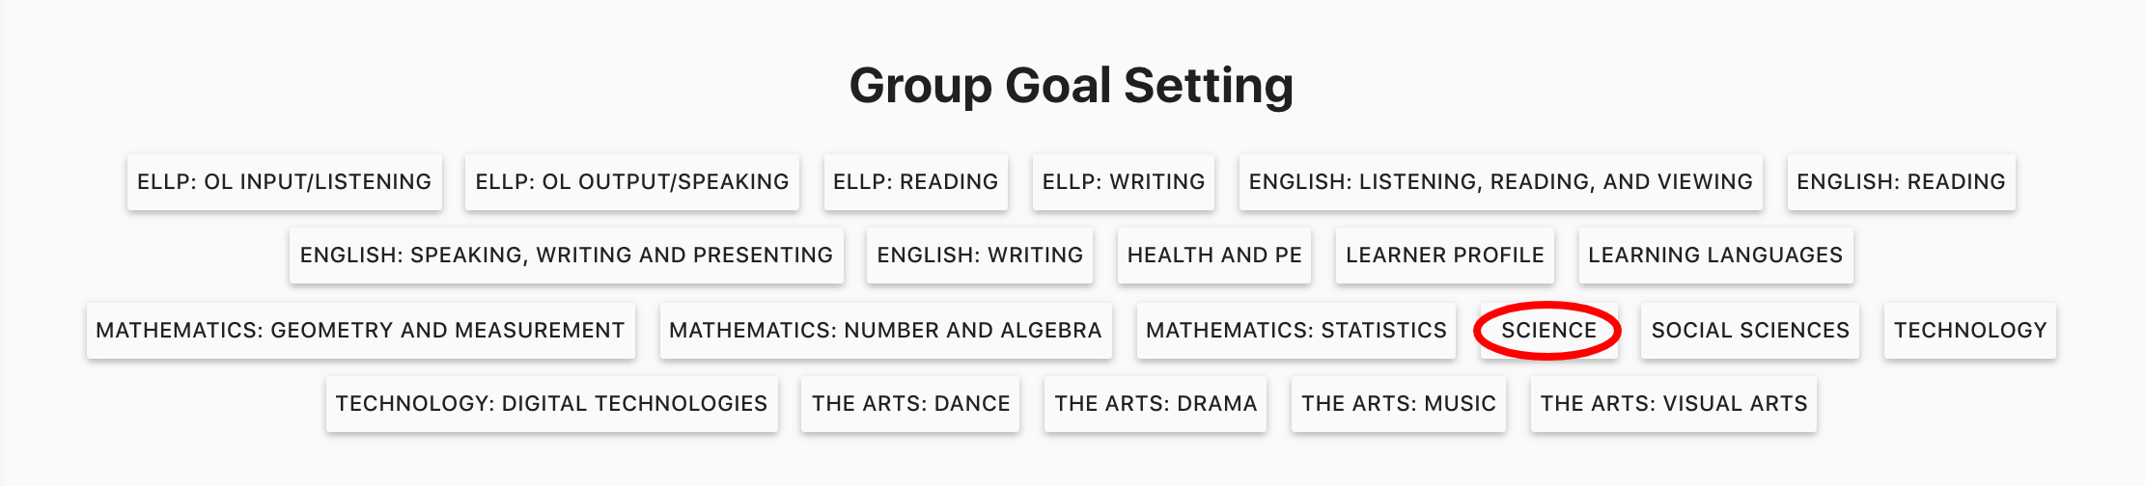Viewport: 2145px width, 486px height.
Task: Open the ELLP: READING goals
Action: [915, 182]
